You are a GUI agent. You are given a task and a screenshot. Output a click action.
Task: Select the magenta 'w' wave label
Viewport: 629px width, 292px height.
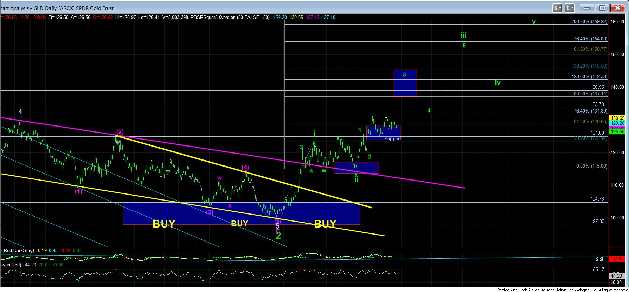point(219,178)
